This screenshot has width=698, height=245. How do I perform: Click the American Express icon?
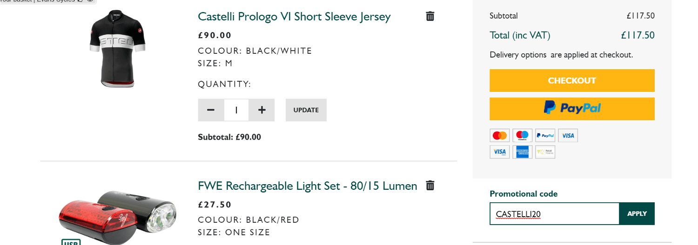523,152
